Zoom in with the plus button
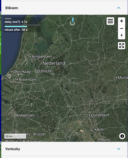 121,21
